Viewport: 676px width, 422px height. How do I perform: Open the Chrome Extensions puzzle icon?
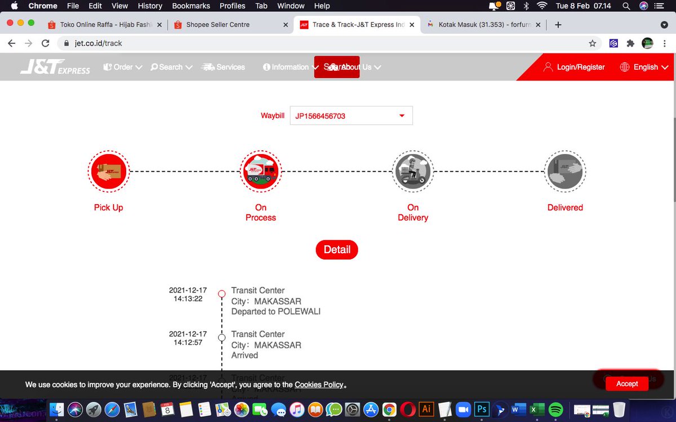click(x=630, y=43)
